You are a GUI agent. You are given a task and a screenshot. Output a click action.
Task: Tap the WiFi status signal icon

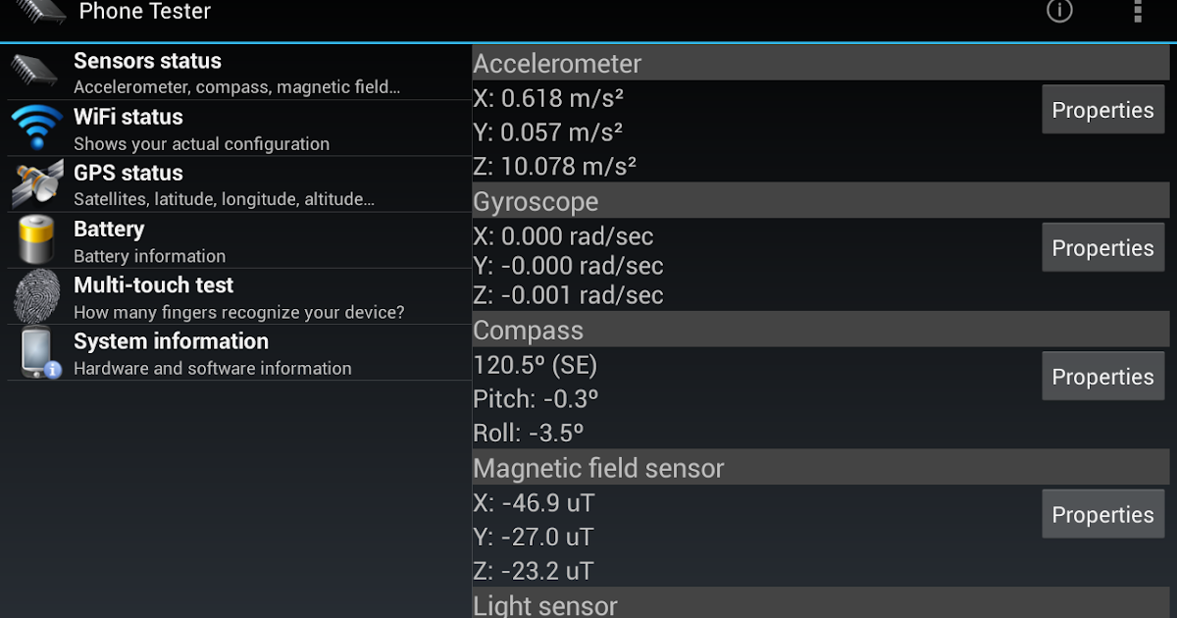tap(37, 128)
